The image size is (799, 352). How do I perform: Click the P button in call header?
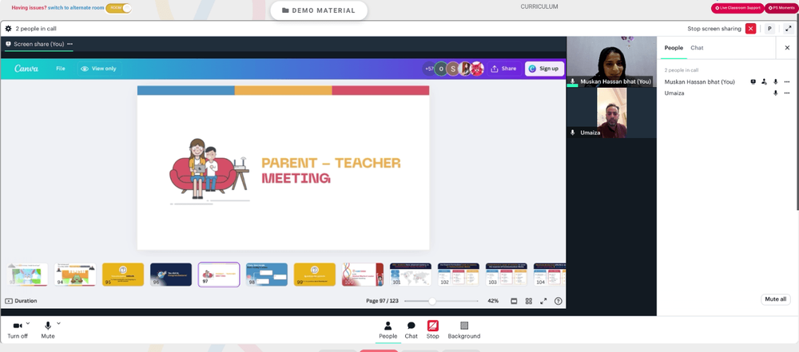click(770, 29)
